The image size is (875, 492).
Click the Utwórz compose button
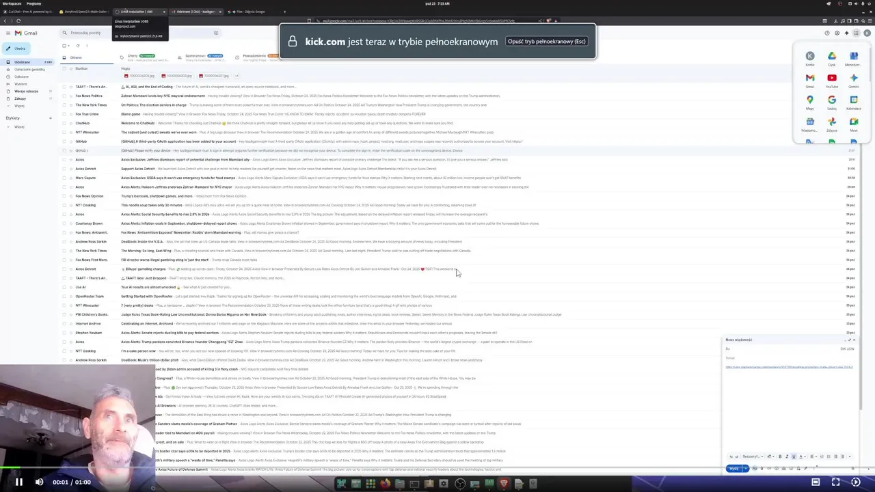(16, 49)
